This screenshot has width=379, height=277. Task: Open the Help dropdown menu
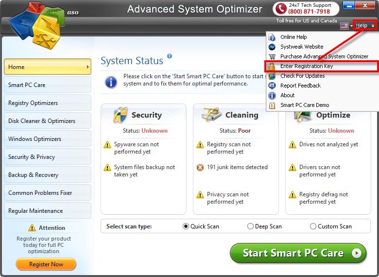(364, 25)
